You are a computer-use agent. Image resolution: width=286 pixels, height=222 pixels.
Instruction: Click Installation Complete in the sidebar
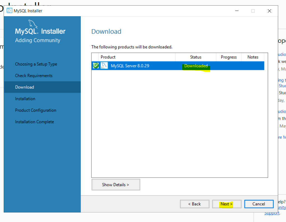click(34, 122)
